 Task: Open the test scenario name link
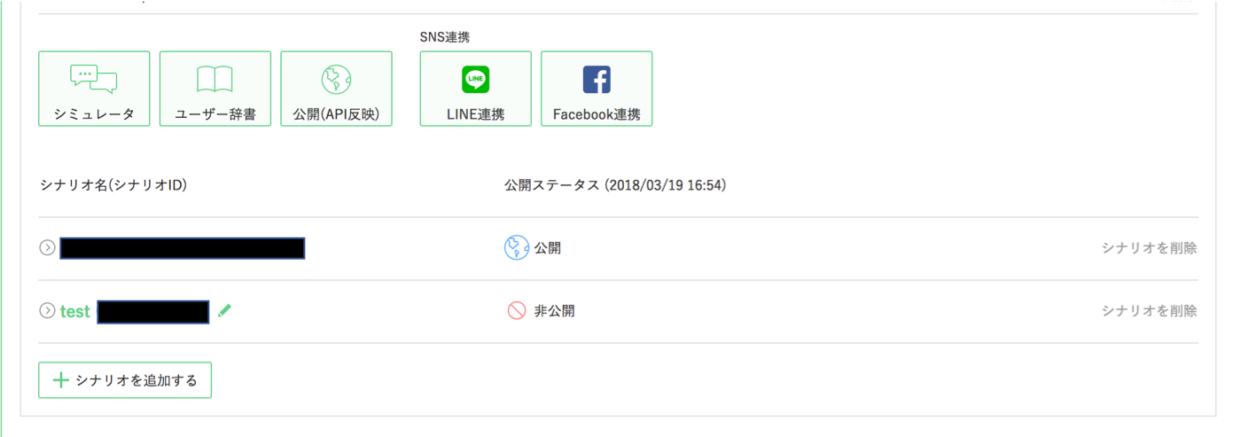click(x=75, y=312)
